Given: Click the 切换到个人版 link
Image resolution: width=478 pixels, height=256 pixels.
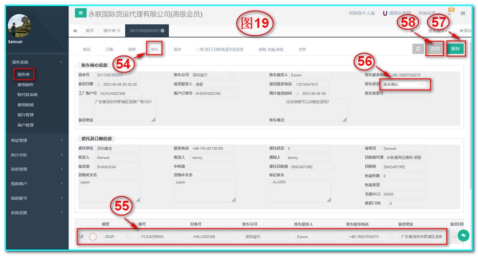Looking at the screenshot, I should point(362,13).
